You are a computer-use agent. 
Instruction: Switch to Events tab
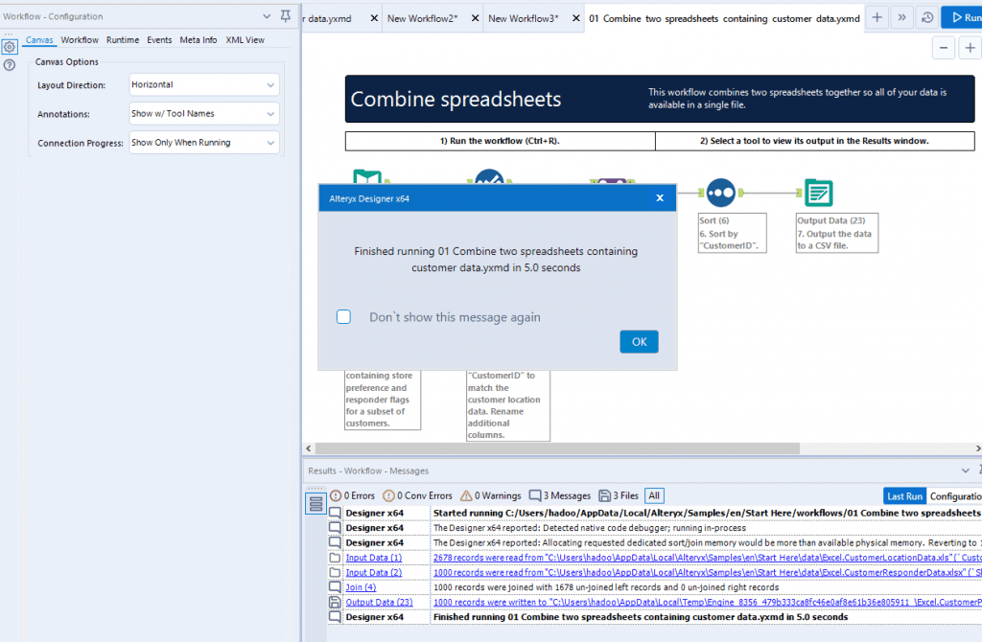pos(159,39)
